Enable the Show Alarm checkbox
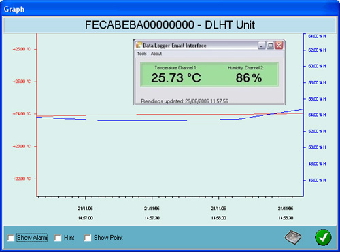 pyautogui.click(x=11, y=238)
